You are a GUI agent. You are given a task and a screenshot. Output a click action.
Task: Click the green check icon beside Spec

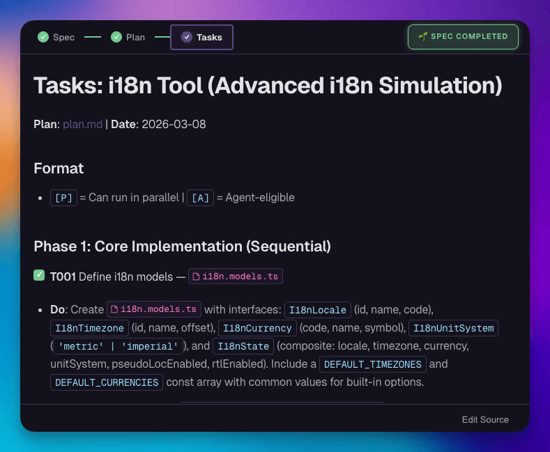point(43,37)
